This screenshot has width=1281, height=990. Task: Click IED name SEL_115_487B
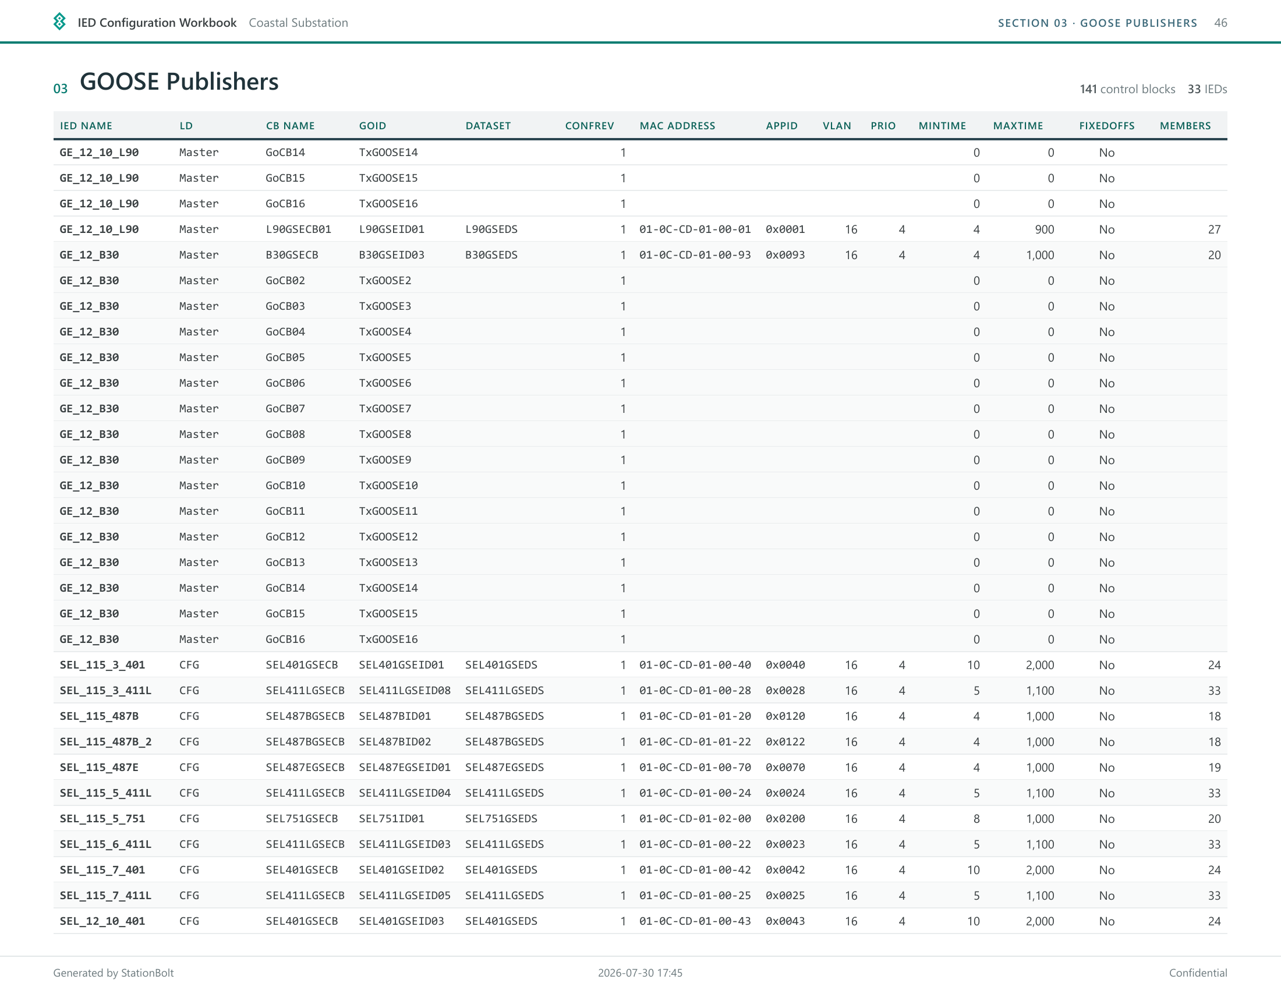click(98, 716)
